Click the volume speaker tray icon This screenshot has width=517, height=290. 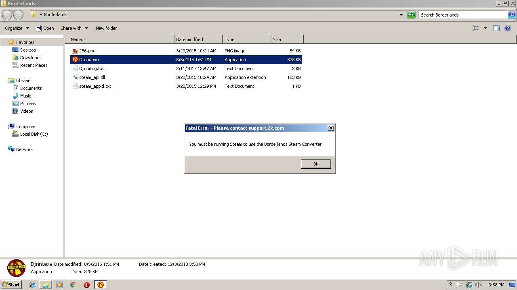coord(479,285)
